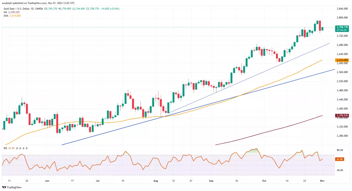The width and height of the screenshot is (352, 191).
Task: Select the Nov label on date axis
Action: point(322,181)
